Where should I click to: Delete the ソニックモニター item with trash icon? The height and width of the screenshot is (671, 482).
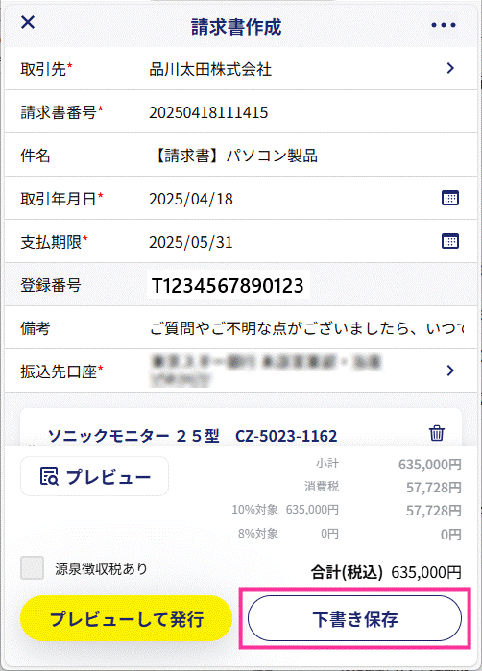(437, 433)
